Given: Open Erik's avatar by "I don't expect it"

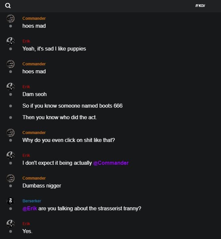Looking at the screenshot, I should (x=11, y=155).
